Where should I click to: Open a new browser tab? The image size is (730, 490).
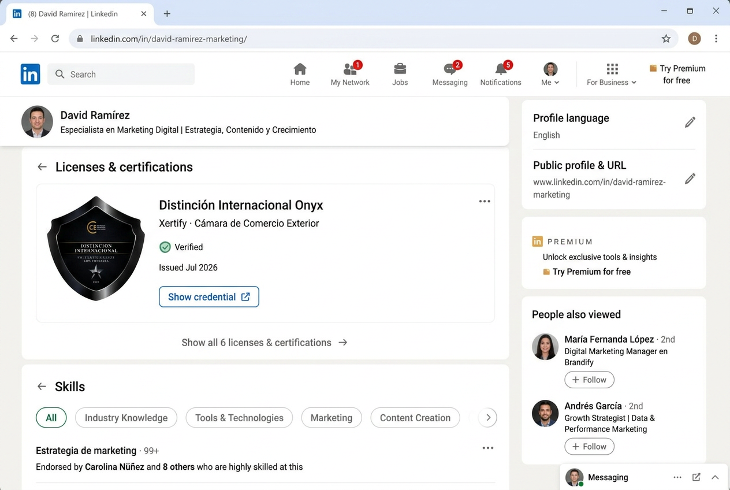167,14
